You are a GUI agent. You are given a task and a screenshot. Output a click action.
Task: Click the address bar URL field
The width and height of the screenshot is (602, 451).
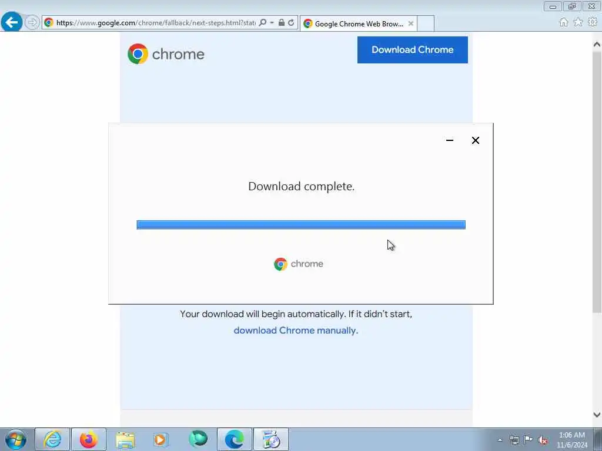(155, 23)
